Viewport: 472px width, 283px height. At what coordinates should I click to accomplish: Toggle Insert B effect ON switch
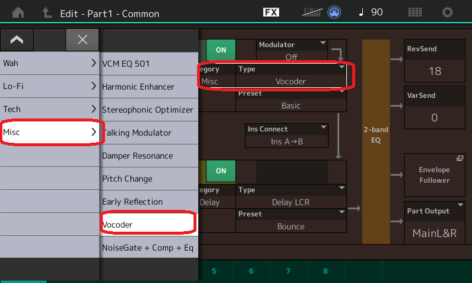pos(221,171)
